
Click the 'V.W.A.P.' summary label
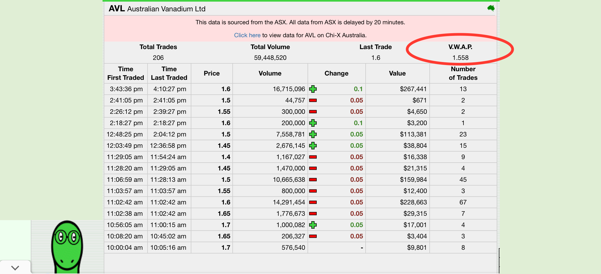click(460, 47)
